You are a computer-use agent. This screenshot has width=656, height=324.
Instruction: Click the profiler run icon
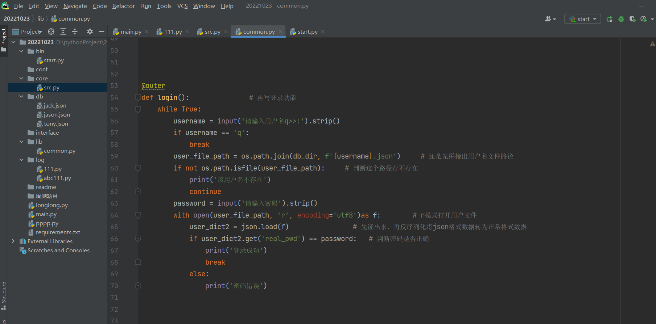pos(644,19)
